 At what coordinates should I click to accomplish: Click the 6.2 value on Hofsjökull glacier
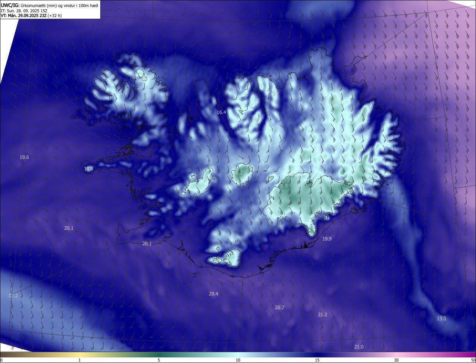tap(239, 173)
